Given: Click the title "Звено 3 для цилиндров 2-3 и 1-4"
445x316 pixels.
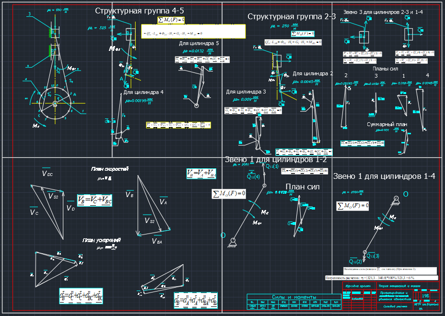Looking at the screenshot, I should [383, 12].
